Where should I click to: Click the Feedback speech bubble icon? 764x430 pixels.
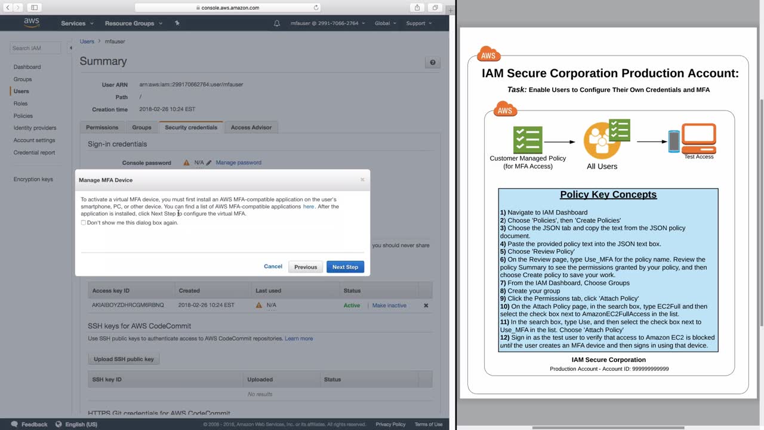coord(14,424)
